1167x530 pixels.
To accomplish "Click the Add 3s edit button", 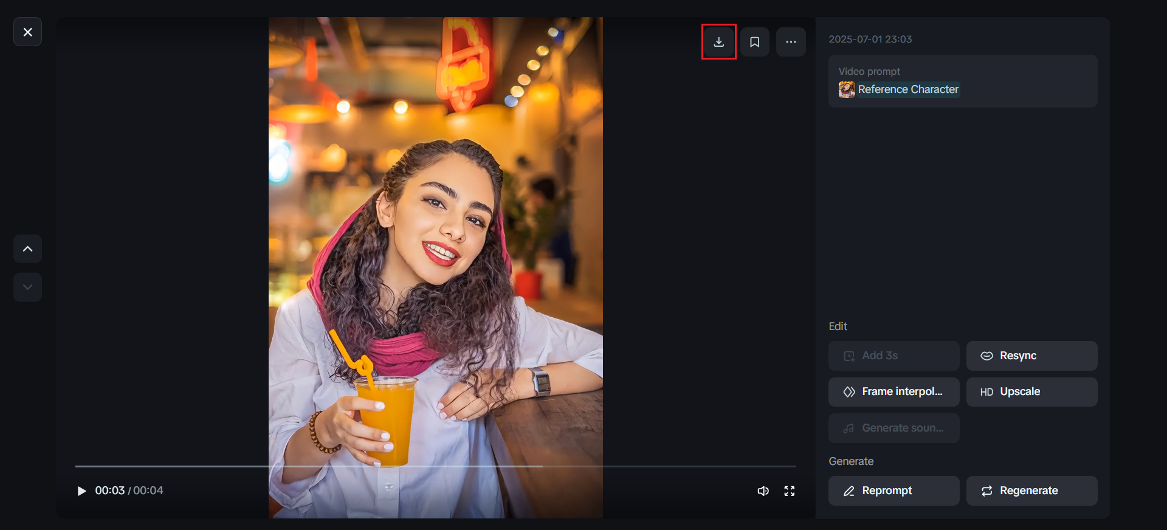I will [893, 356].
